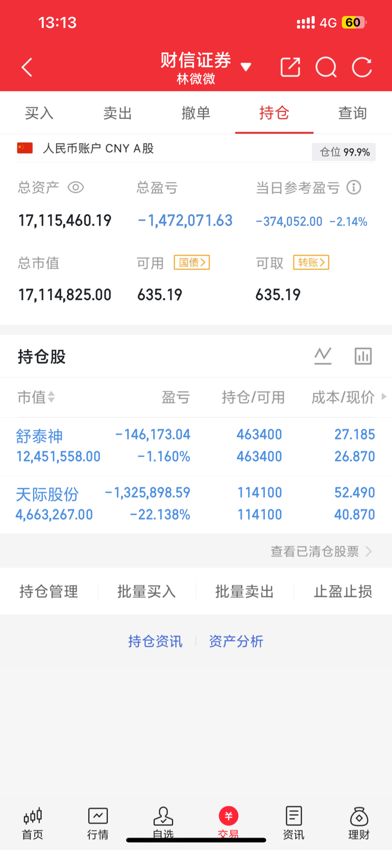Open the 天际股份 holding row

click(196, 504)
